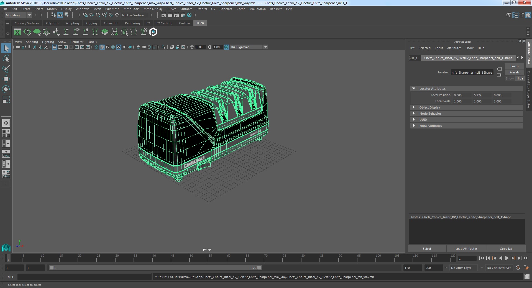Open the Script Editor icon

[x=527, y=277]
